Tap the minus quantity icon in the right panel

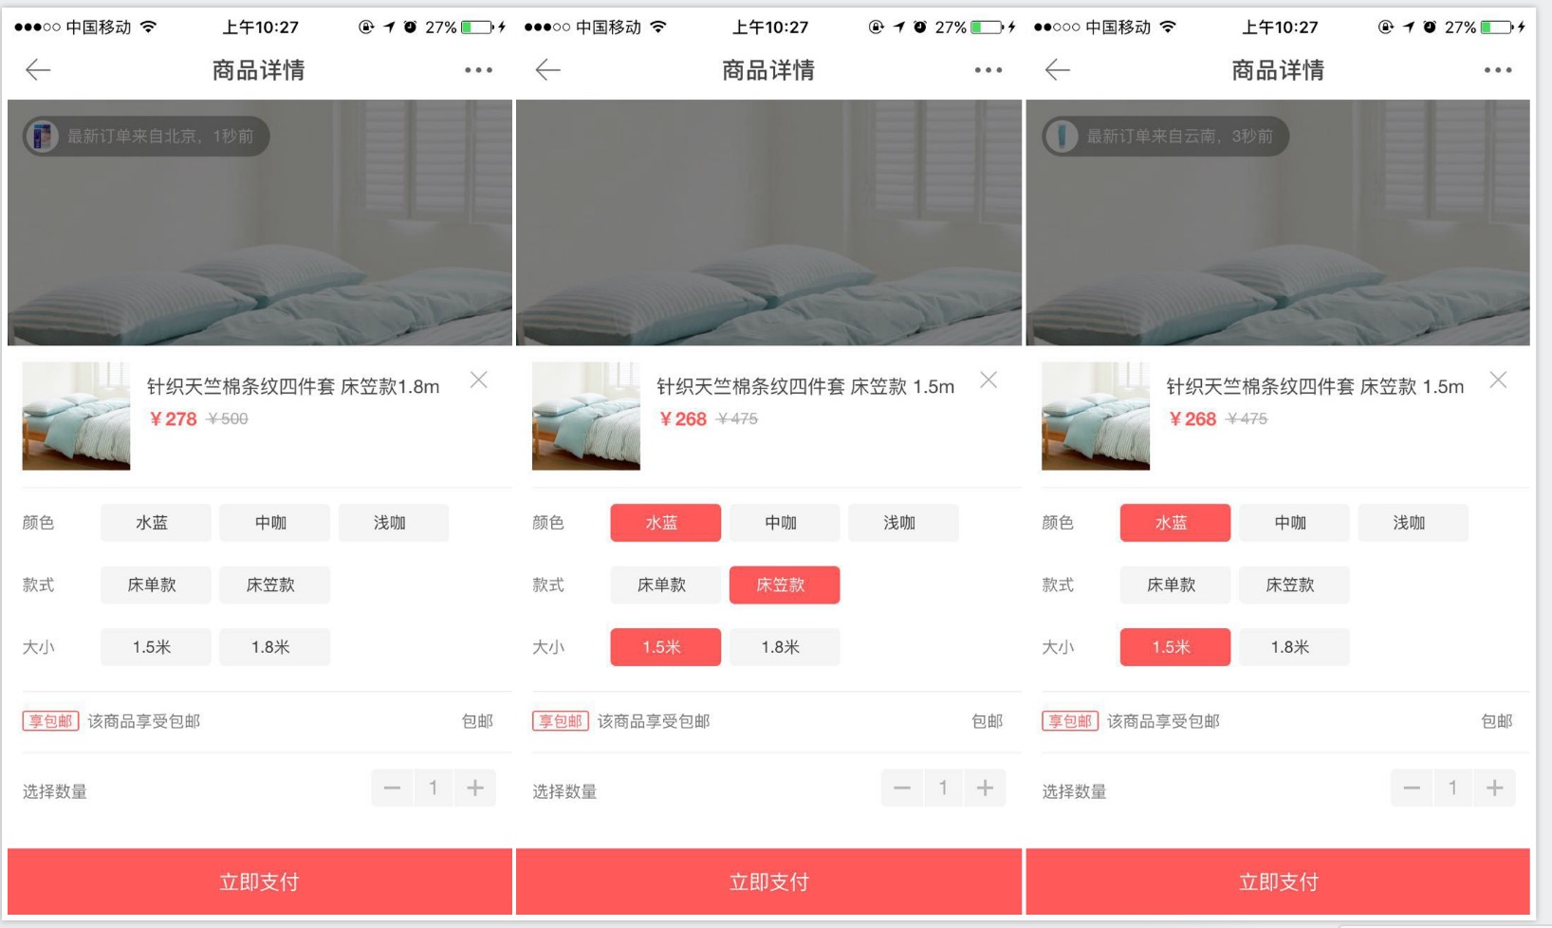[x=1412, y=788]
